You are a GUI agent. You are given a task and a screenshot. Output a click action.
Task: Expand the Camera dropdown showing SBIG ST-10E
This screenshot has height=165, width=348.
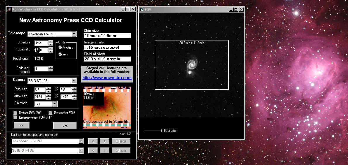click(74, 80)
